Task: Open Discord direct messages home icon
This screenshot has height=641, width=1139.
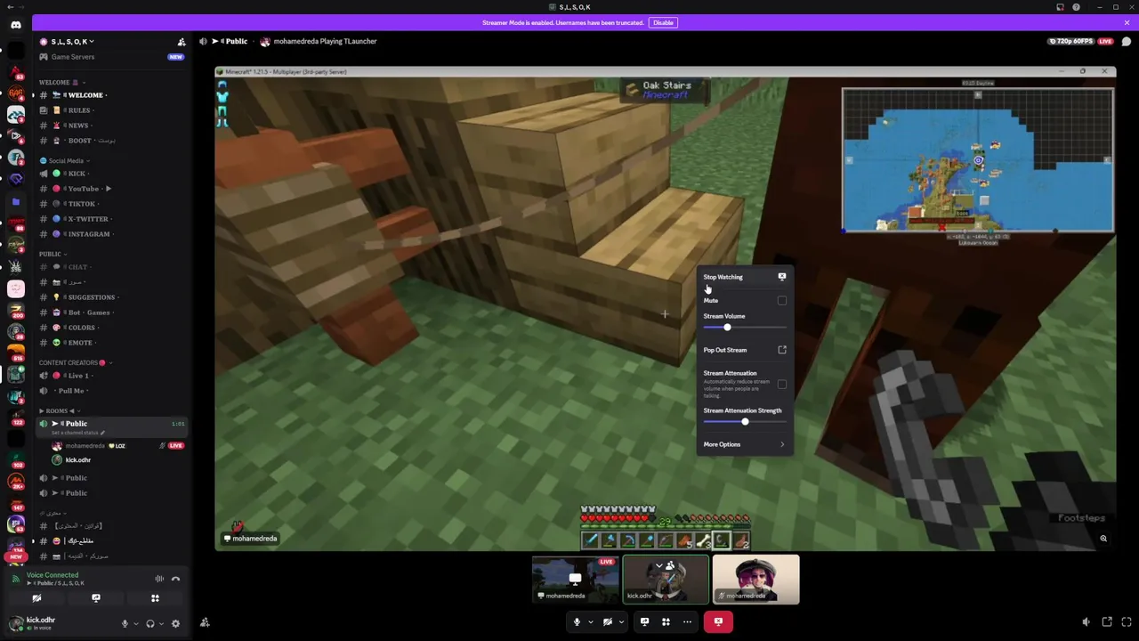Action: tap(15, 25)
